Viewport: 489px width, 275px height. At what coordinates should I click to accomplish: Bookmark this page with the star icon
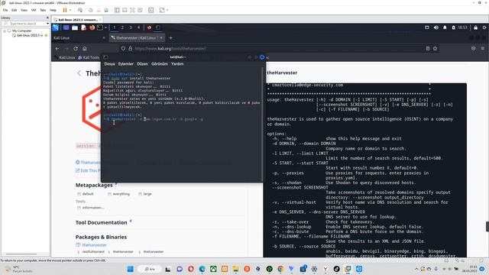(x=435, y=48)
